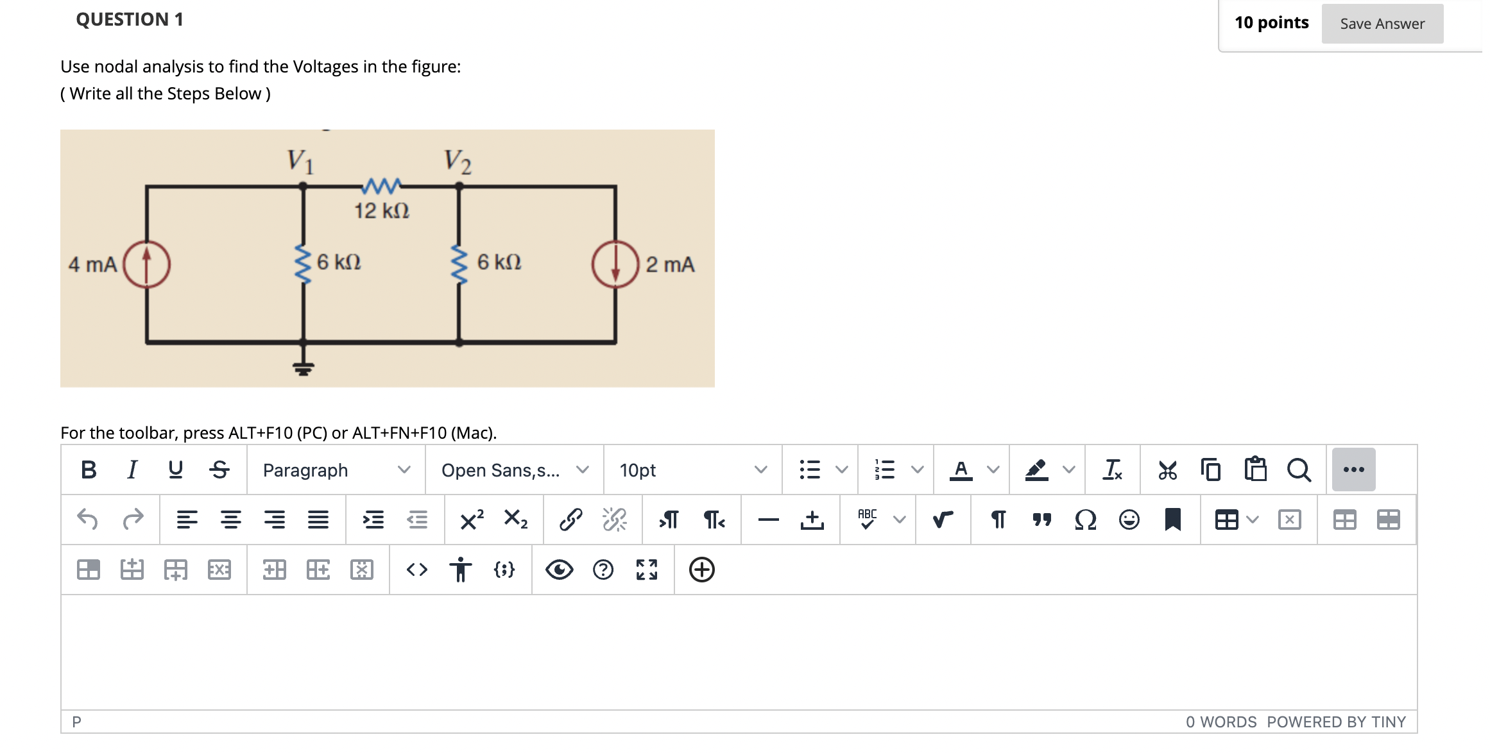The height and width of the screenshot is (753, 1490).
Task: Toggle strikethrough formatting
Action: click(x=219, y=470)
